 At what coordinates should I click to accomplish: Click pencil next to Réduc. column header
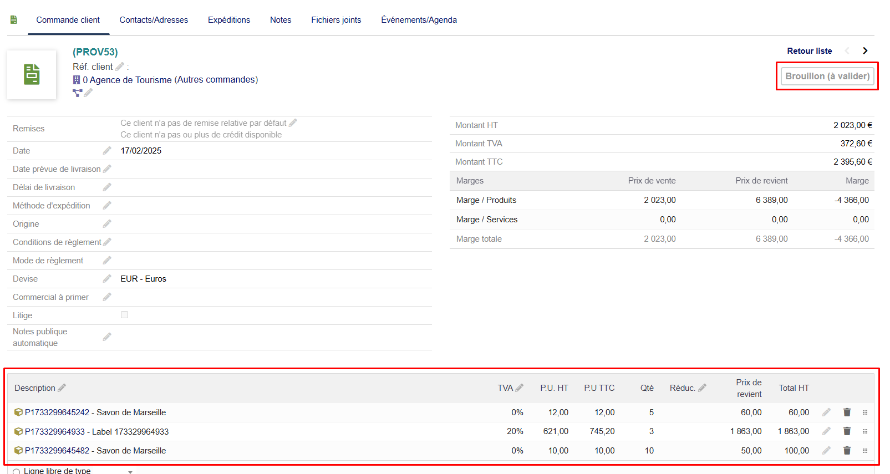(x=702, y=388)
